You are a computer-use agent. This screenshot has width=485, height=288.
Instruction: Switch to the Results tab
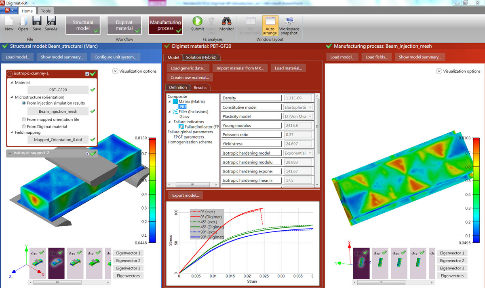click(200, 87)
